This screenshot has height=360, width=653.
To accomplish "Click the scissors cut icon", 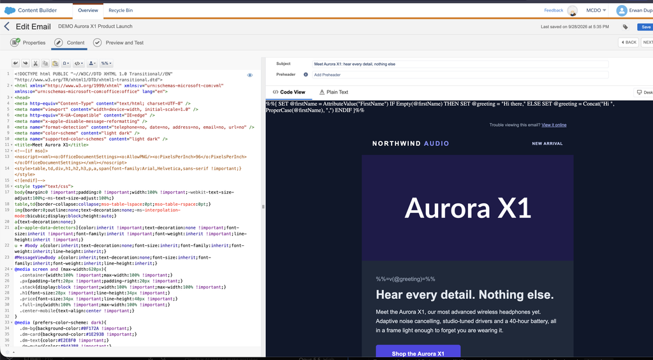I will pos(36,63).
